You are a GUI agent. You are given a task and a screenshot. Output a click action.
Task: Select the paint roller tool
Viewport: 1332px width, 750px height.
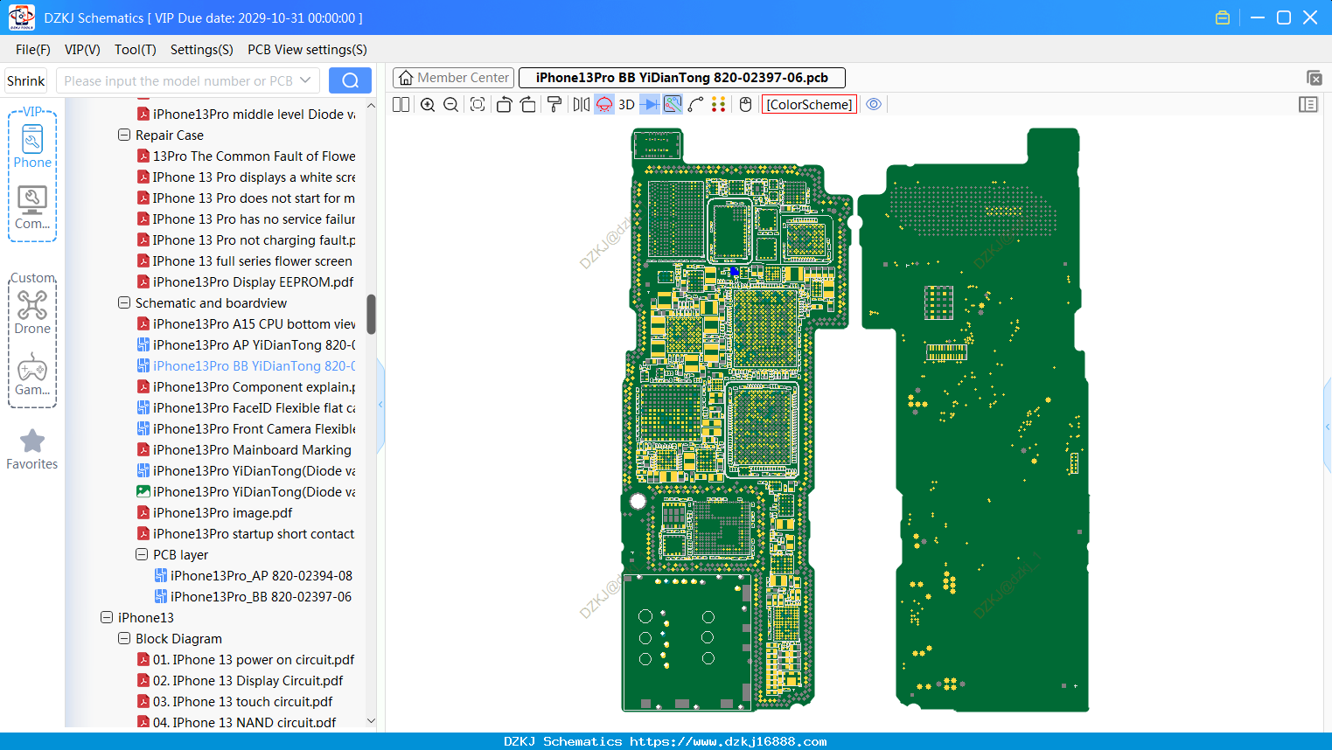(554, 105)
